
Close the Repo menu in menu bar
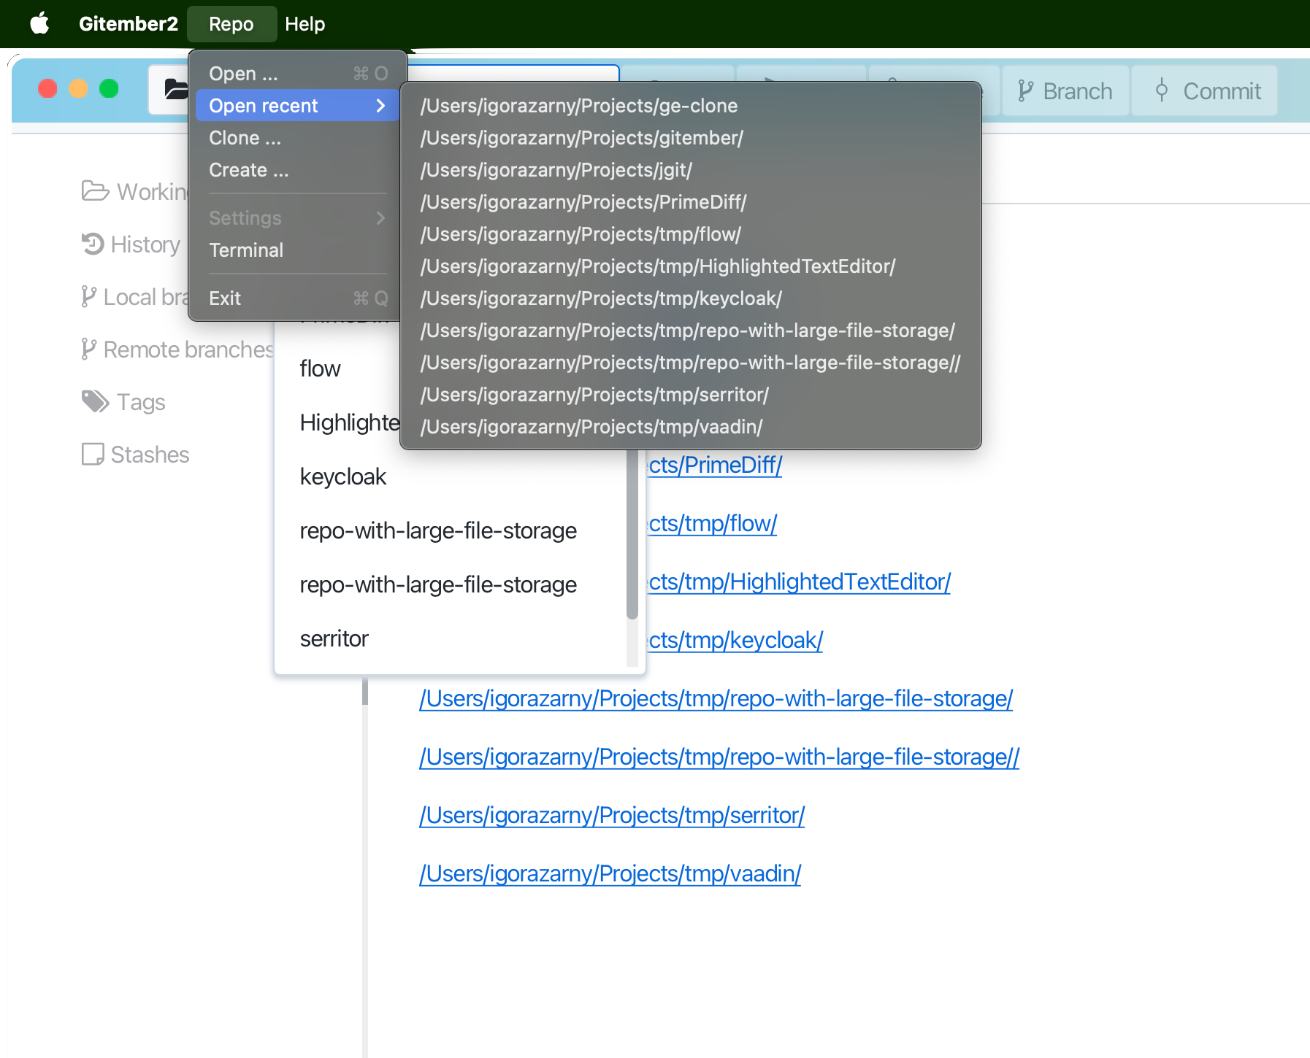[231, 23]
